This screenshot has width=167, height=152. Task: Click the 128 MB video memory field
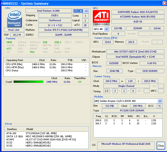118,28
